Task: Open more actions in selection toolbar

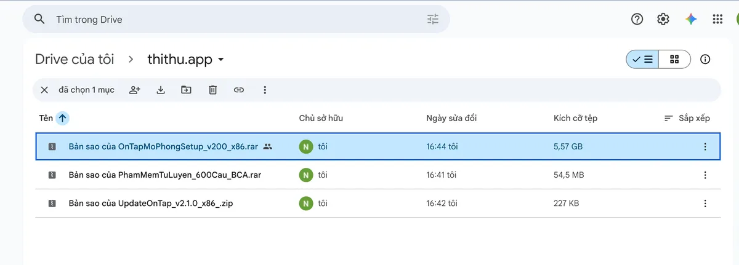Action: pos(265,90)
